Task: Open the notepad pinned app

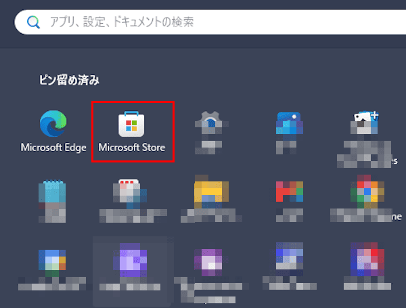Action: 52,201
